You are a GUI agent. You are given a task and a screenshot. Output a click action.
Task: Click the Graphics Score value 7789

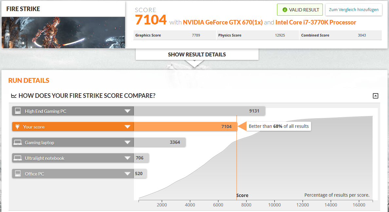point(196,35)
